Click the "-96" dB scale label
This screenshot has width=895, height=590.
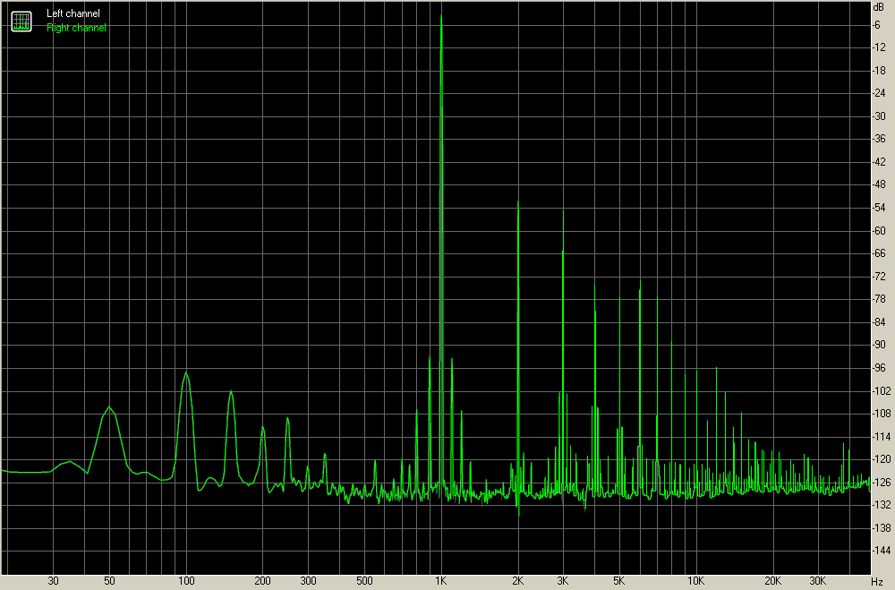pyautogui.click(x=879, y=368)
